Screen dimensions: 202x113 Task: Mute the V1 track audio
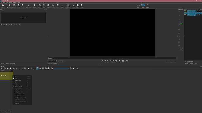(x=4, y=75)
